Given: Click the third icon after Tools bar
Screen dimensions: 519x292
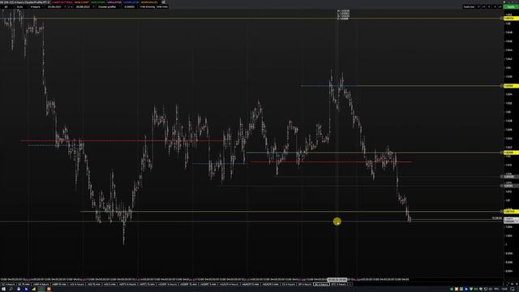Looking at the screenshot, I should [x=489, y=6].
